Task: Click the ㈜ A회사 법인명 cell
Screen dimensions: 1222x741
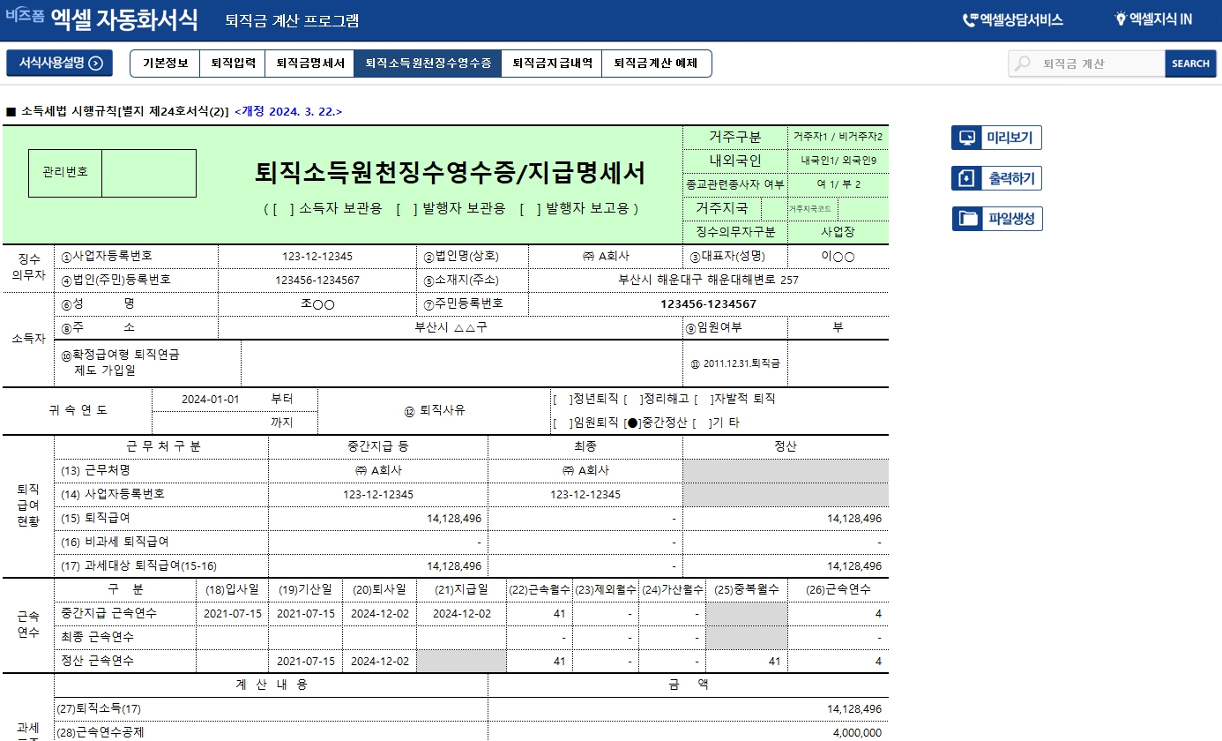Action: (x=607, y=256)
